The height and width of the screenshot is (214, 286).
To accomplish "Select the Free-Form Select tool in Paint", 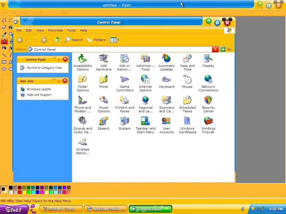I will 4,20.
